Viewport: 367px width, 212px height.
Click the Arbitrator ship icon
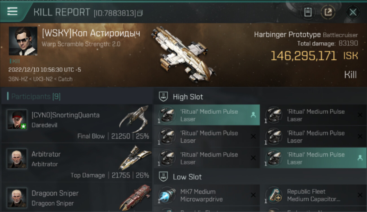(135, 157)
